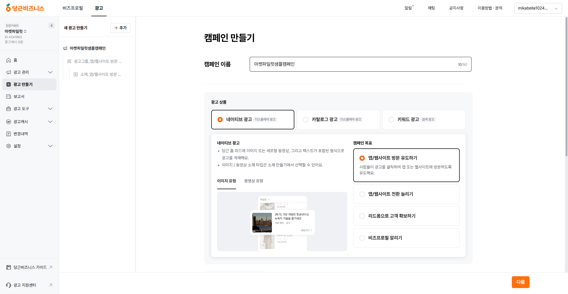Click into 캠페인 이름 input field

point(360,64)
